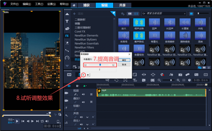Open the 帮助 menu
212x131 pixels.
point(64,4)
